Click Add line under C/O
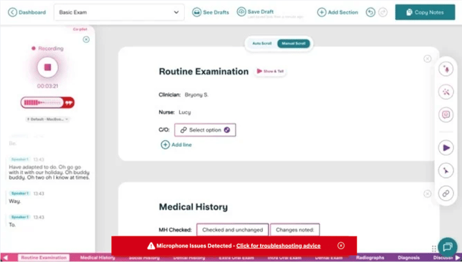The image size is (462, 262). click(x=177, y=145)
